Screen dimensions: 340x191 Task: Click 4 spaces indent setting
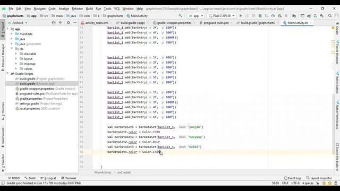(308, 183)
